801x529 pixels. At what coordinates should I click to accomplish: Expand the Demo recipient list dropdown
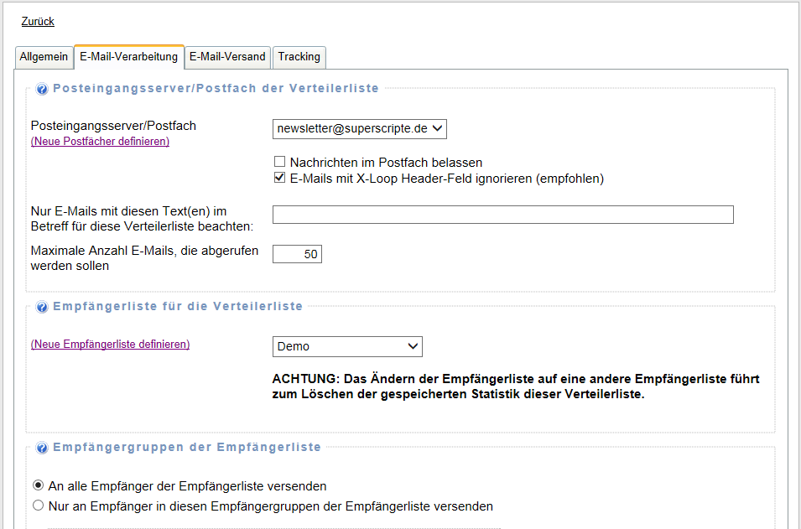tap(347, 346)
